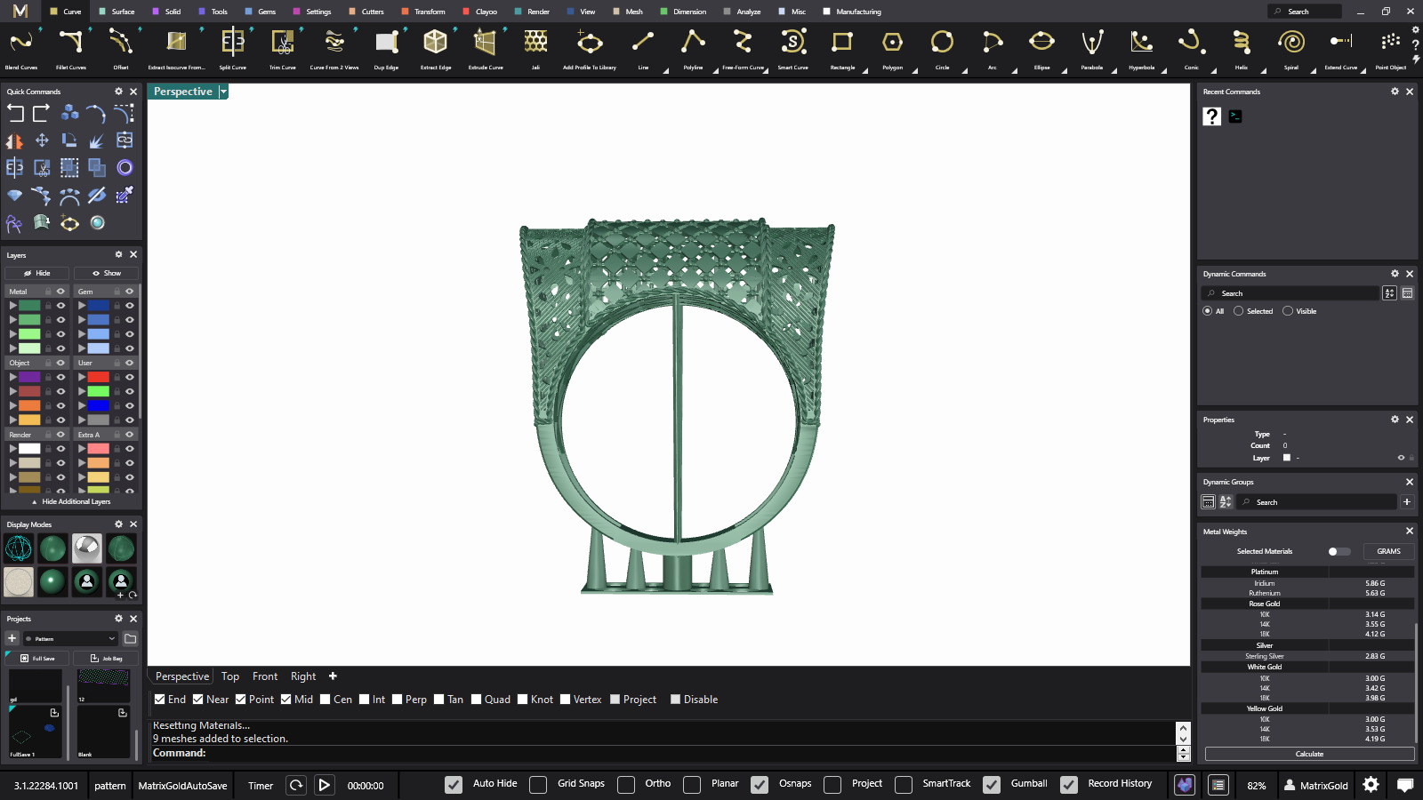Open the GRAMS unit selector
The width and height of the screenshot is (1423, 800).
click(x=1388, y=551)
